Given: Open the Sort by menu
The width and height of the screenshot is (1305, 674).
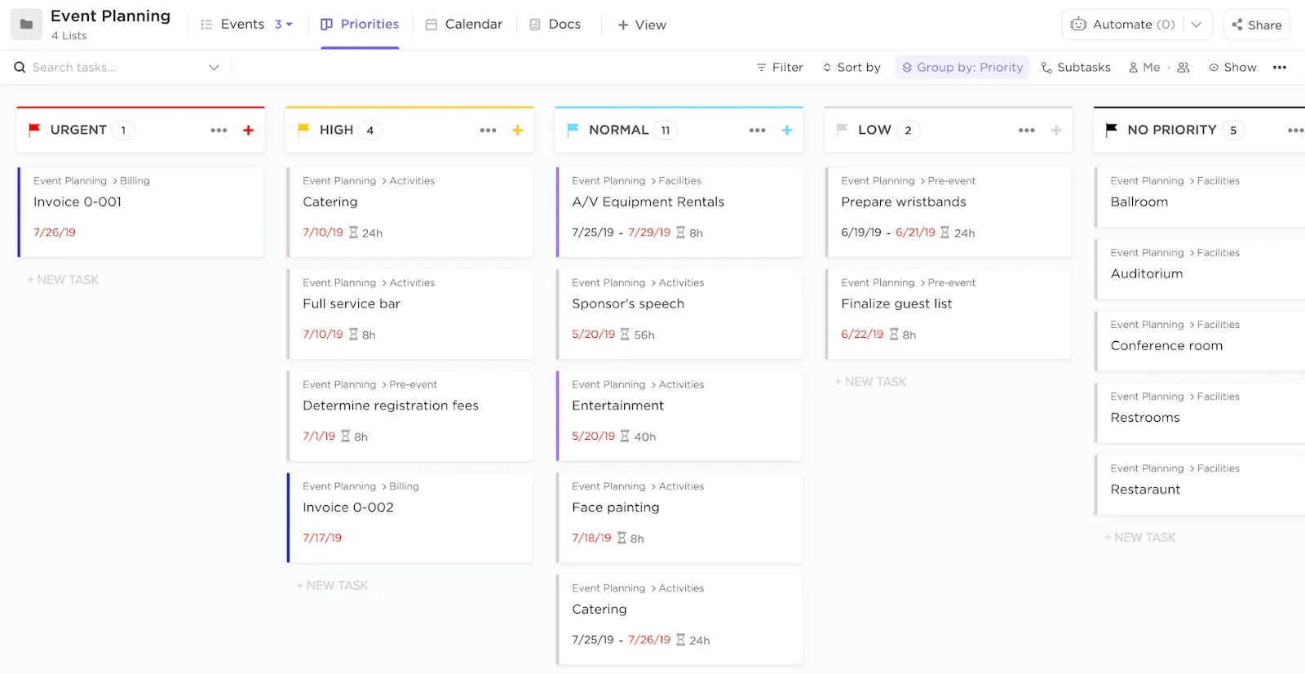Looking at the screenshot, I should pyautogui.click(x=852, y=68).
